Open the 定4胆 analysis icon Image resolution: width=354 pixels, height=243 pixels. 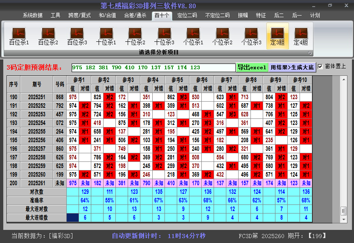301,36
